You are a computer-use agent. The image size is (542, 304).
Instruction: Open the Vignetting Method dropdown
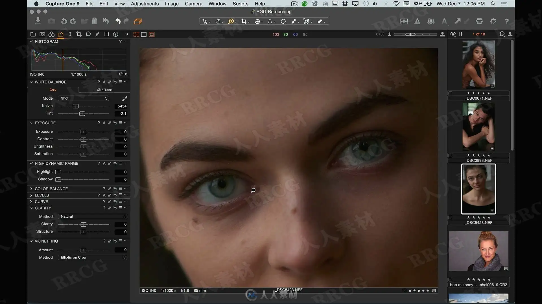tap(92, 257)
